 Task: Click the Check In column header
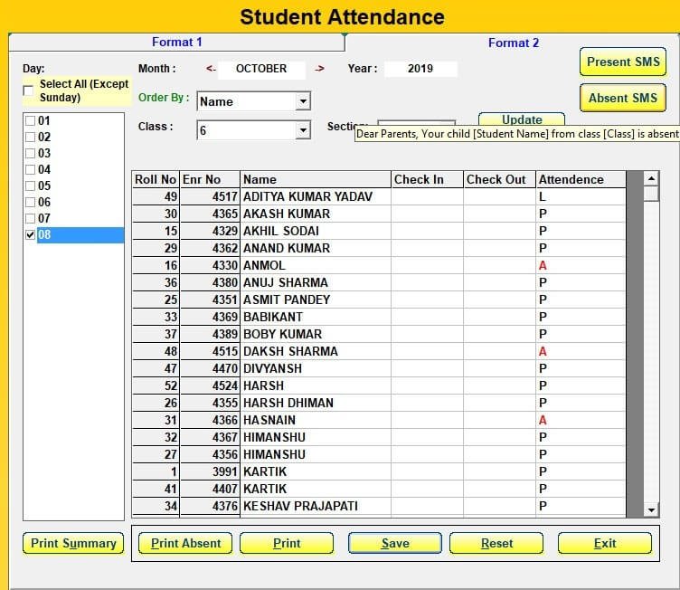pos(427,179)
